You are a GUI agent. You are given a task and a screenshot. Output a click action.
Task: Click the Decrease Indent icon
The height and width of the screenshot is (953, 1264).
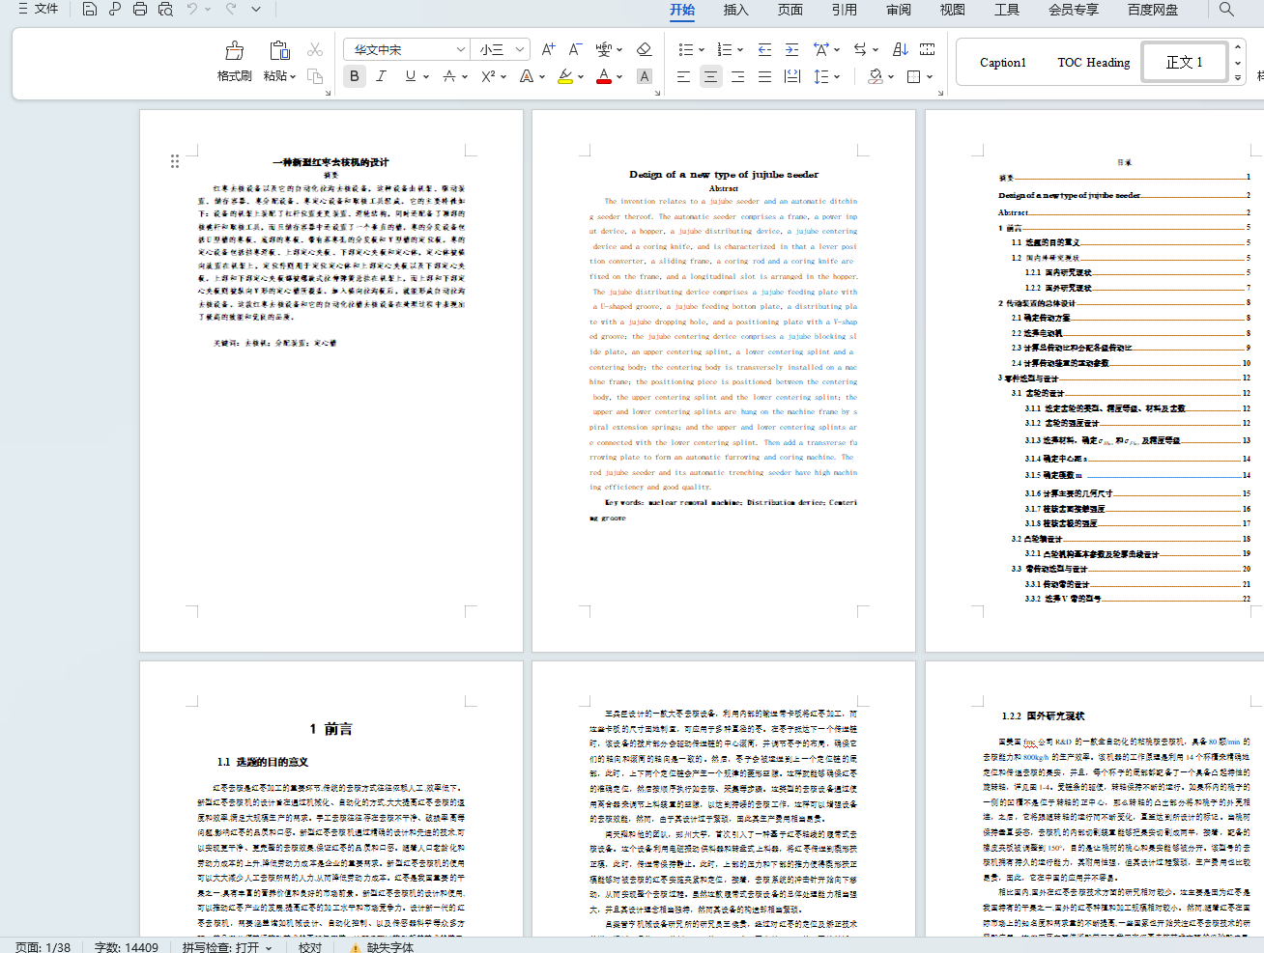[764, 49]
